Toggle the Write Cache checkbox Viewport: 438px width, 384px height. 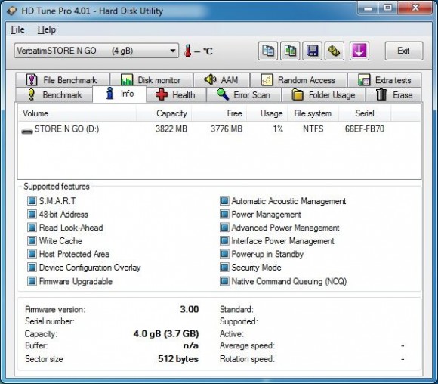(x=32, y=241)
